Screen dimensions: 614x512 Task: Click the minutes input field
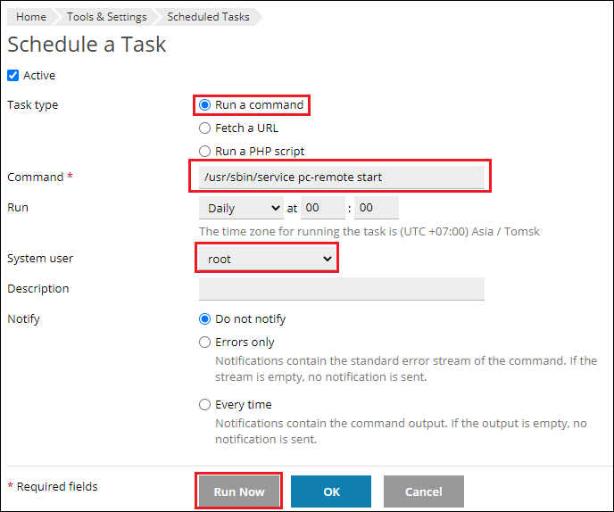point(376,208)
